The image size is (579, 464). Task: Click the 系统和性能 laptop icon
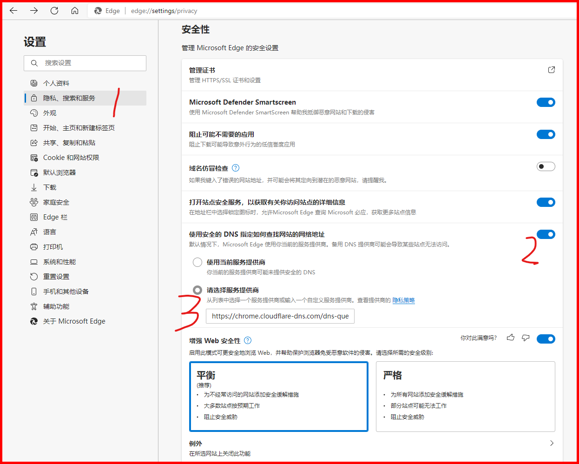(x=34, y=262)
